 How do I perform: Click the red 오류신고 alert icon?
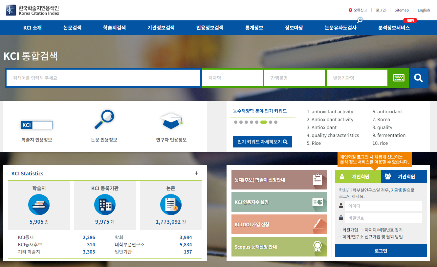(350, 10)
